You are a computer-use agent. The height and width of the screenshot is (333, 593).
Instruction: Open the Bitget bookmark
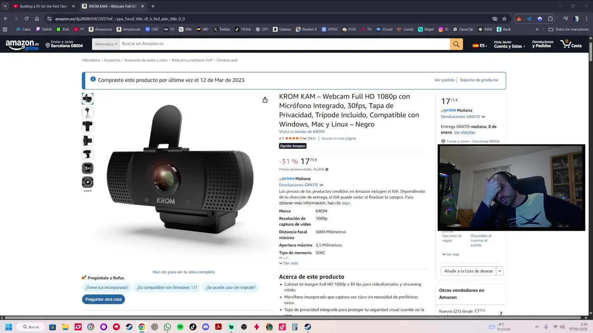tap(426, 29)
